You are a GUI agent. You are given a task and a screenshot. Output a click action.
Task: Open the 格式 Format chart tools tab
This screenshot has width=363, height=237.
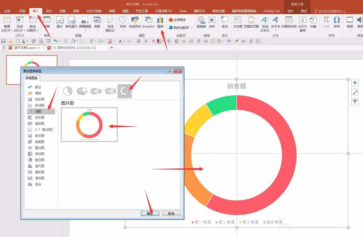(304, 11)
